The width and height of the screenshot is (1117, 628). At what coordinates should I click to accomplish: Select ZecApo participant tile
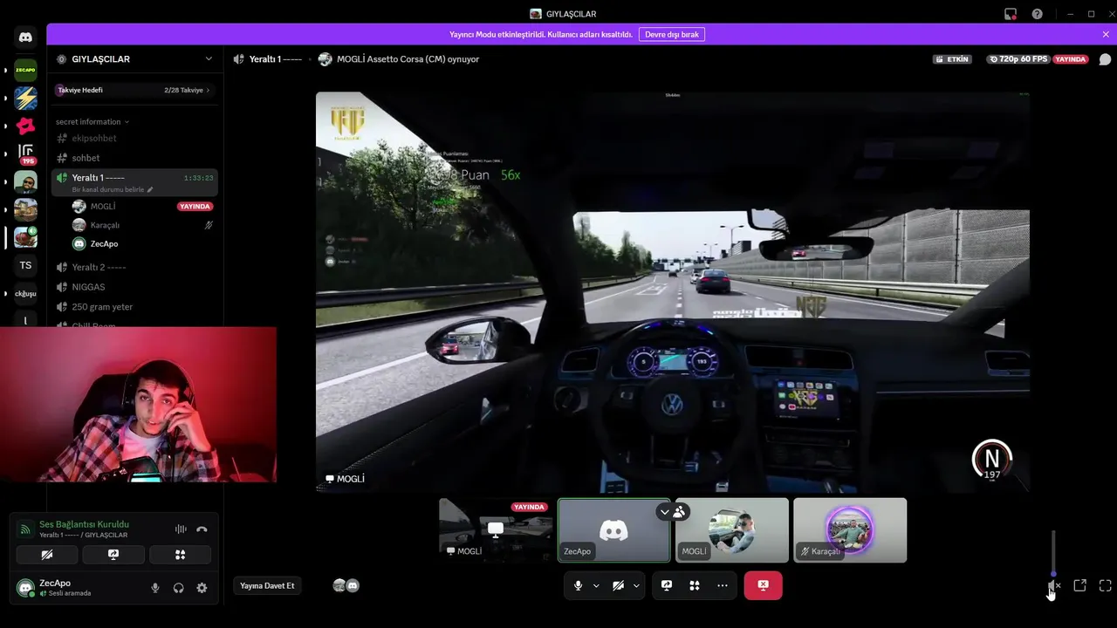(x=614, y=529)
